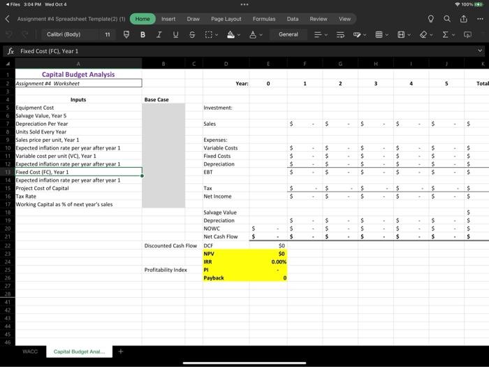The height and width of the screenshot is (367, 489).
Task: Select the 'Payback' label cell
Action: coord(226,278)
